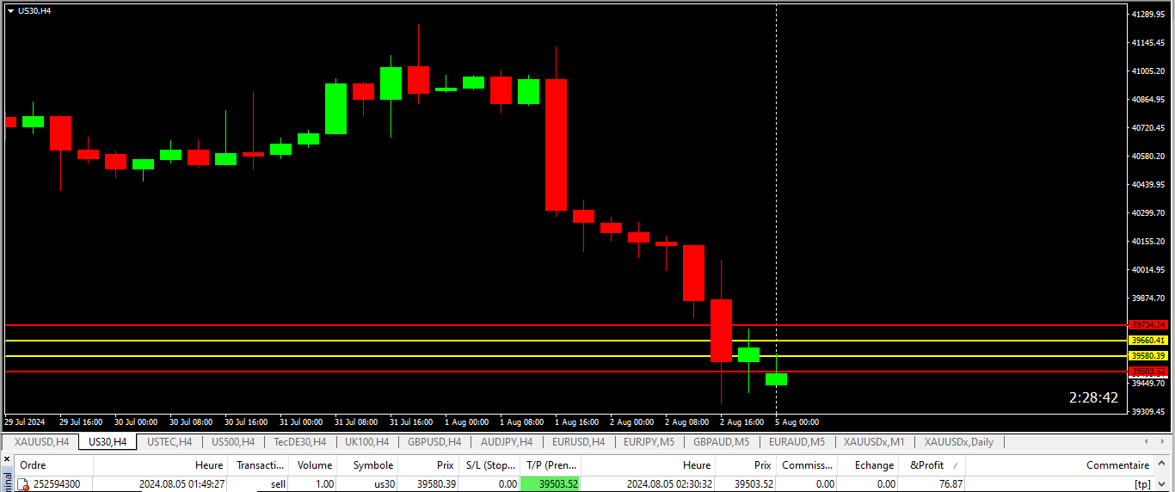The height and width of the screenshot is (492, 1175).
Task: Show the XAUUSDx,Daily chart tab
Action: pos(958,442)
